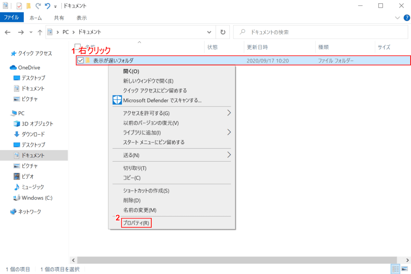The height and width of the screenshot is (274, 411).
Task: Switch to details view icon in status bar
Action: (x=395, y=269)
